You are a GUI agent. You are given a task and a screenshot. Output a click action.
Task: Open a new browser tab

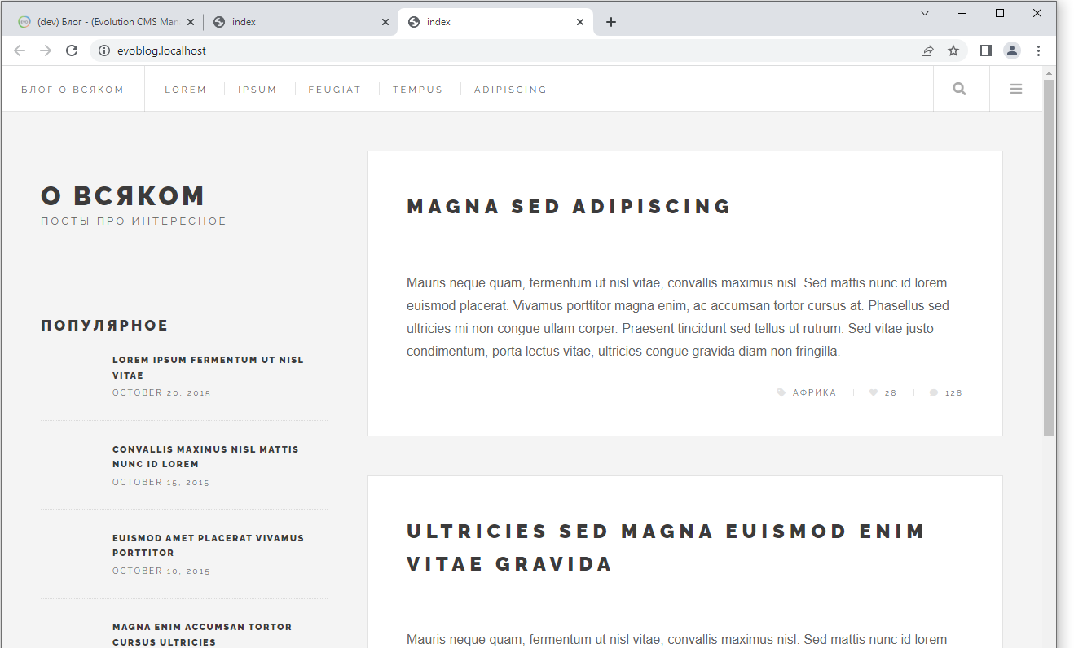(611, 22)
